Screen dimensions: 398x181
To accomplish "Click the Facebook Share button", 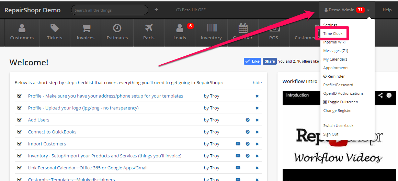I will 270,61.
